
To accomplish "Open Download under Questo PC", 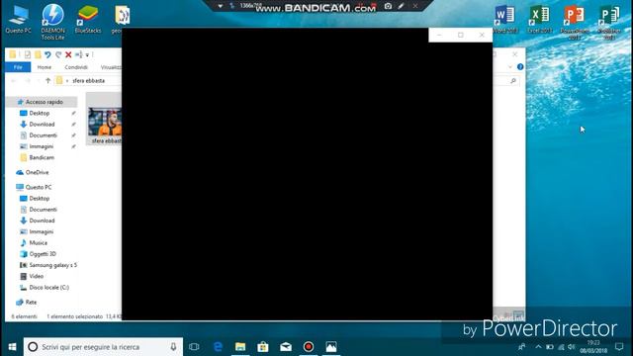I will (x=42, y=221).
